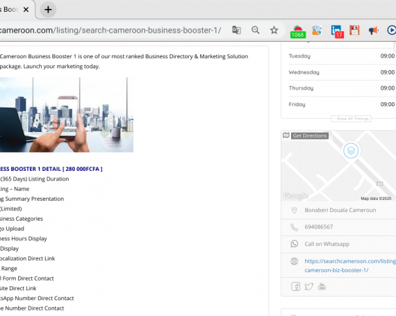
Task: Open the Facebook social icon
Action: pyautogui.click(x=296, y=287)
